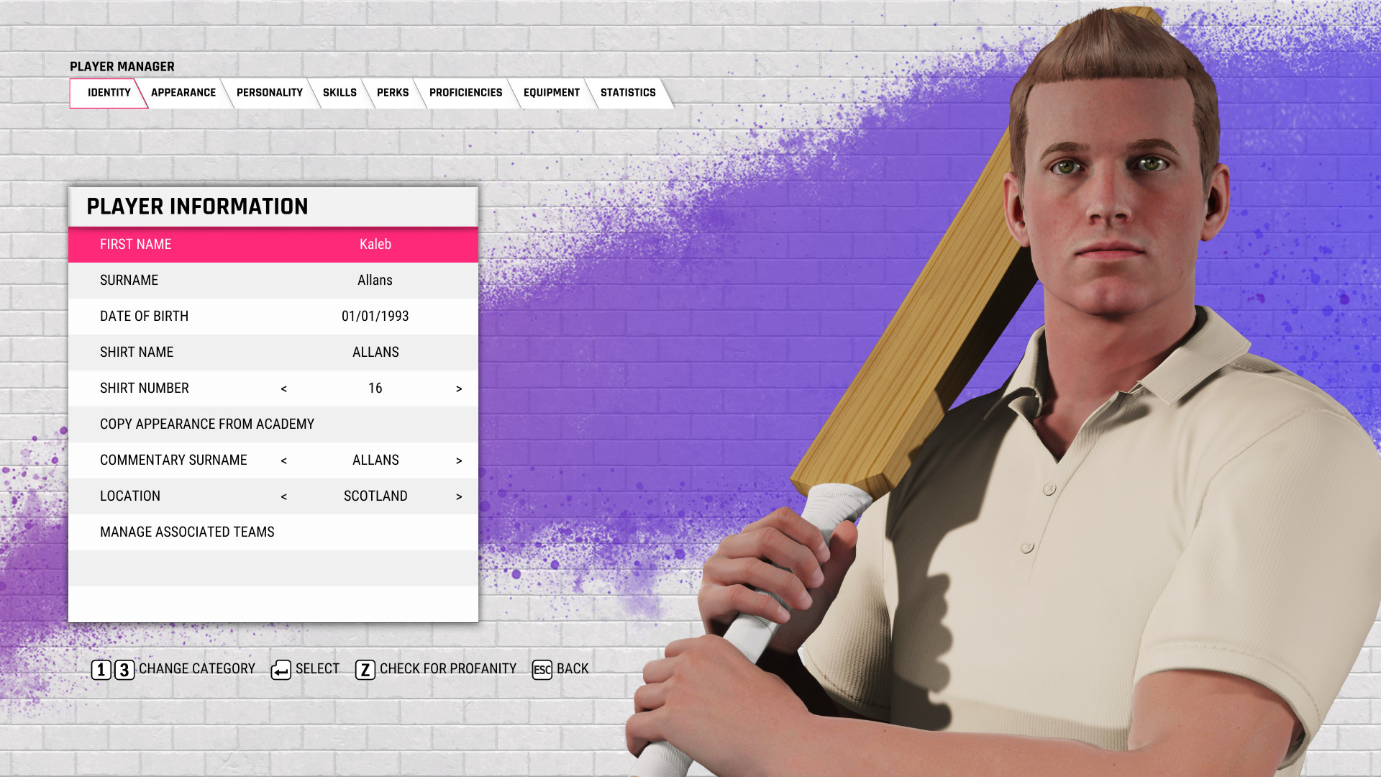1381x777 pixels.
Task: Open Manage Associated Teams
Action: click(x=187, y=532)
